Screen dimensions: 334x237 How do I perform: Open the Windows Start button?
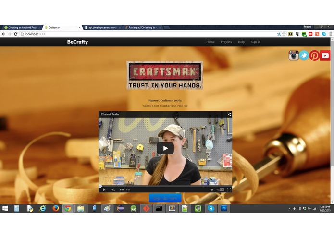click(x=5, y=208)
